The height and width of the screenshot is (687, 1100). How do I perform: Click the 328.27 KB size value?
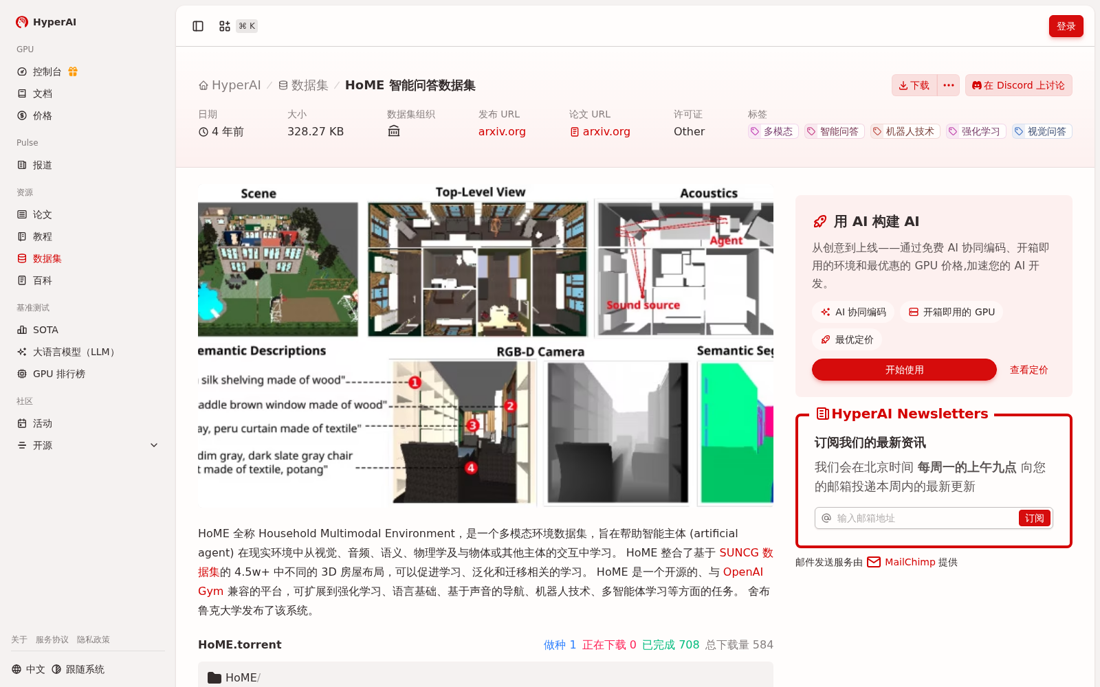pos(316,131)
